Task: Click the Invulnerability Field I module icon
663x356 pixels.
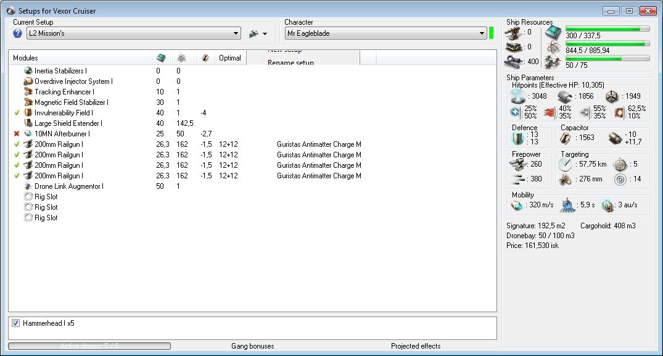Action: (x=28, y=113)
